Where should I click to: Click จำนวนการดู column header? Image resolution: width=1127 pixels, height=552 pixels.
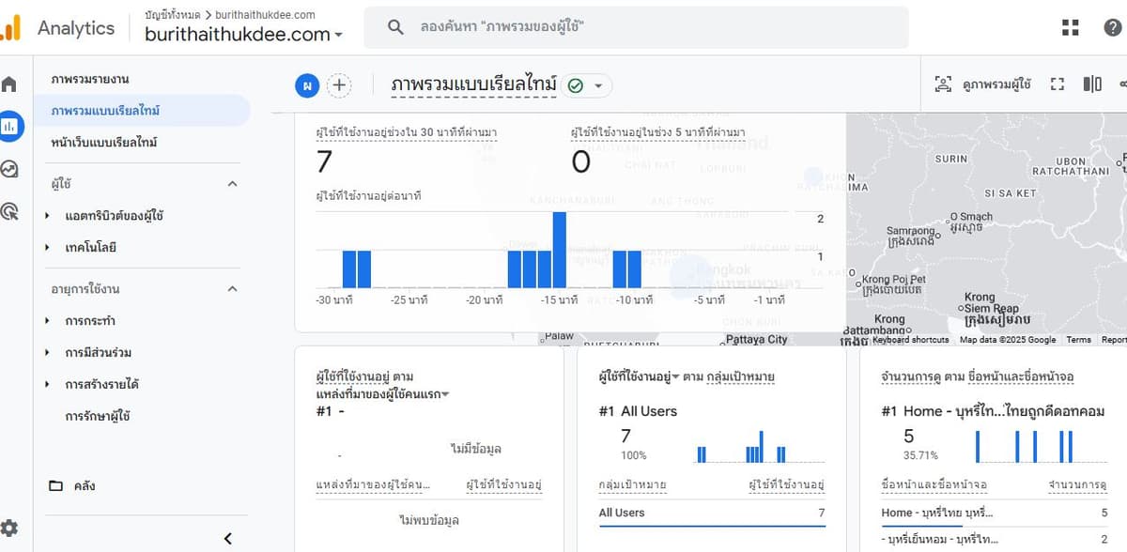click(1078, 484)
